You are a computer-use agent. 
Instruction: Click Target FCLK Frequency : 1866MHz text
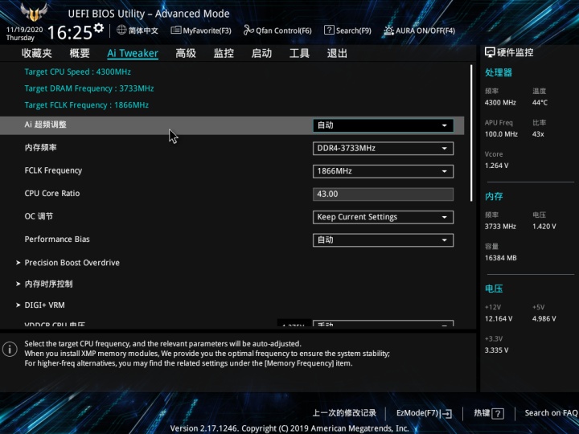(86, 105)
